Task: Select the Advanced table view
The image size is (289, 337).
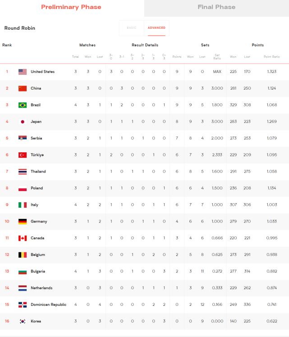Action: (156, 28)
